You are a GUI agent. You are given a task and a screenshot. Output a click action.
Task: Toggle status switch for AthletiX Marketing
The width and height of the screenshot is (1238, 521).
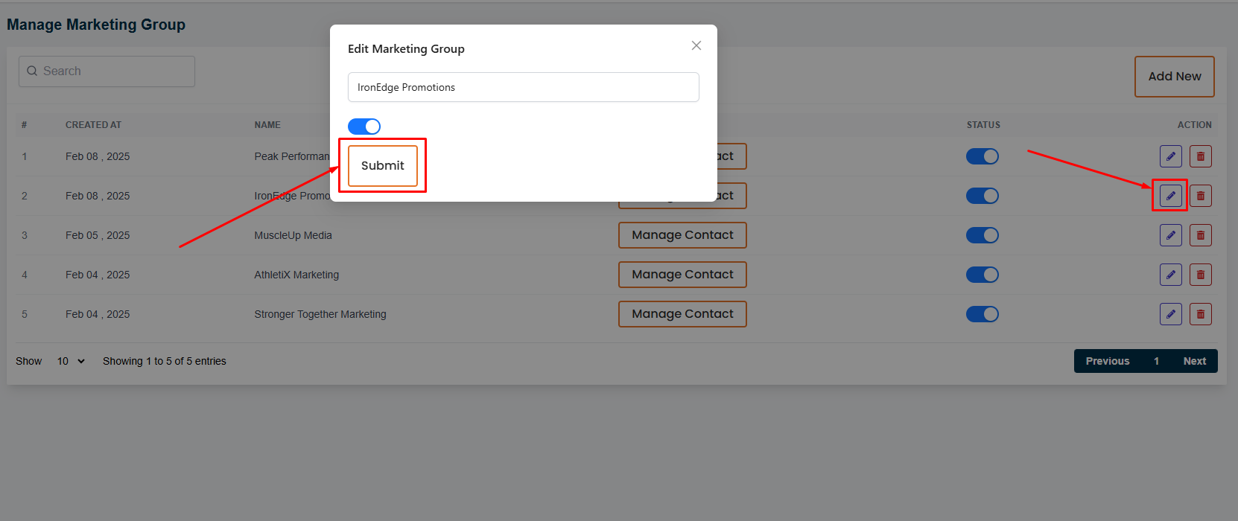982,275
